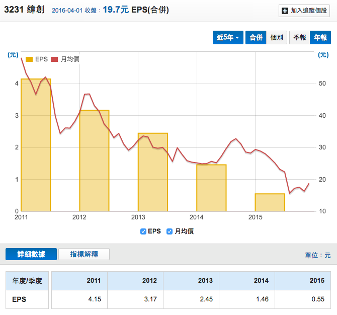Select the 合併 consolidated view
Image resolution: width=337 pixels, height=315 pixels.
point(256,38)
